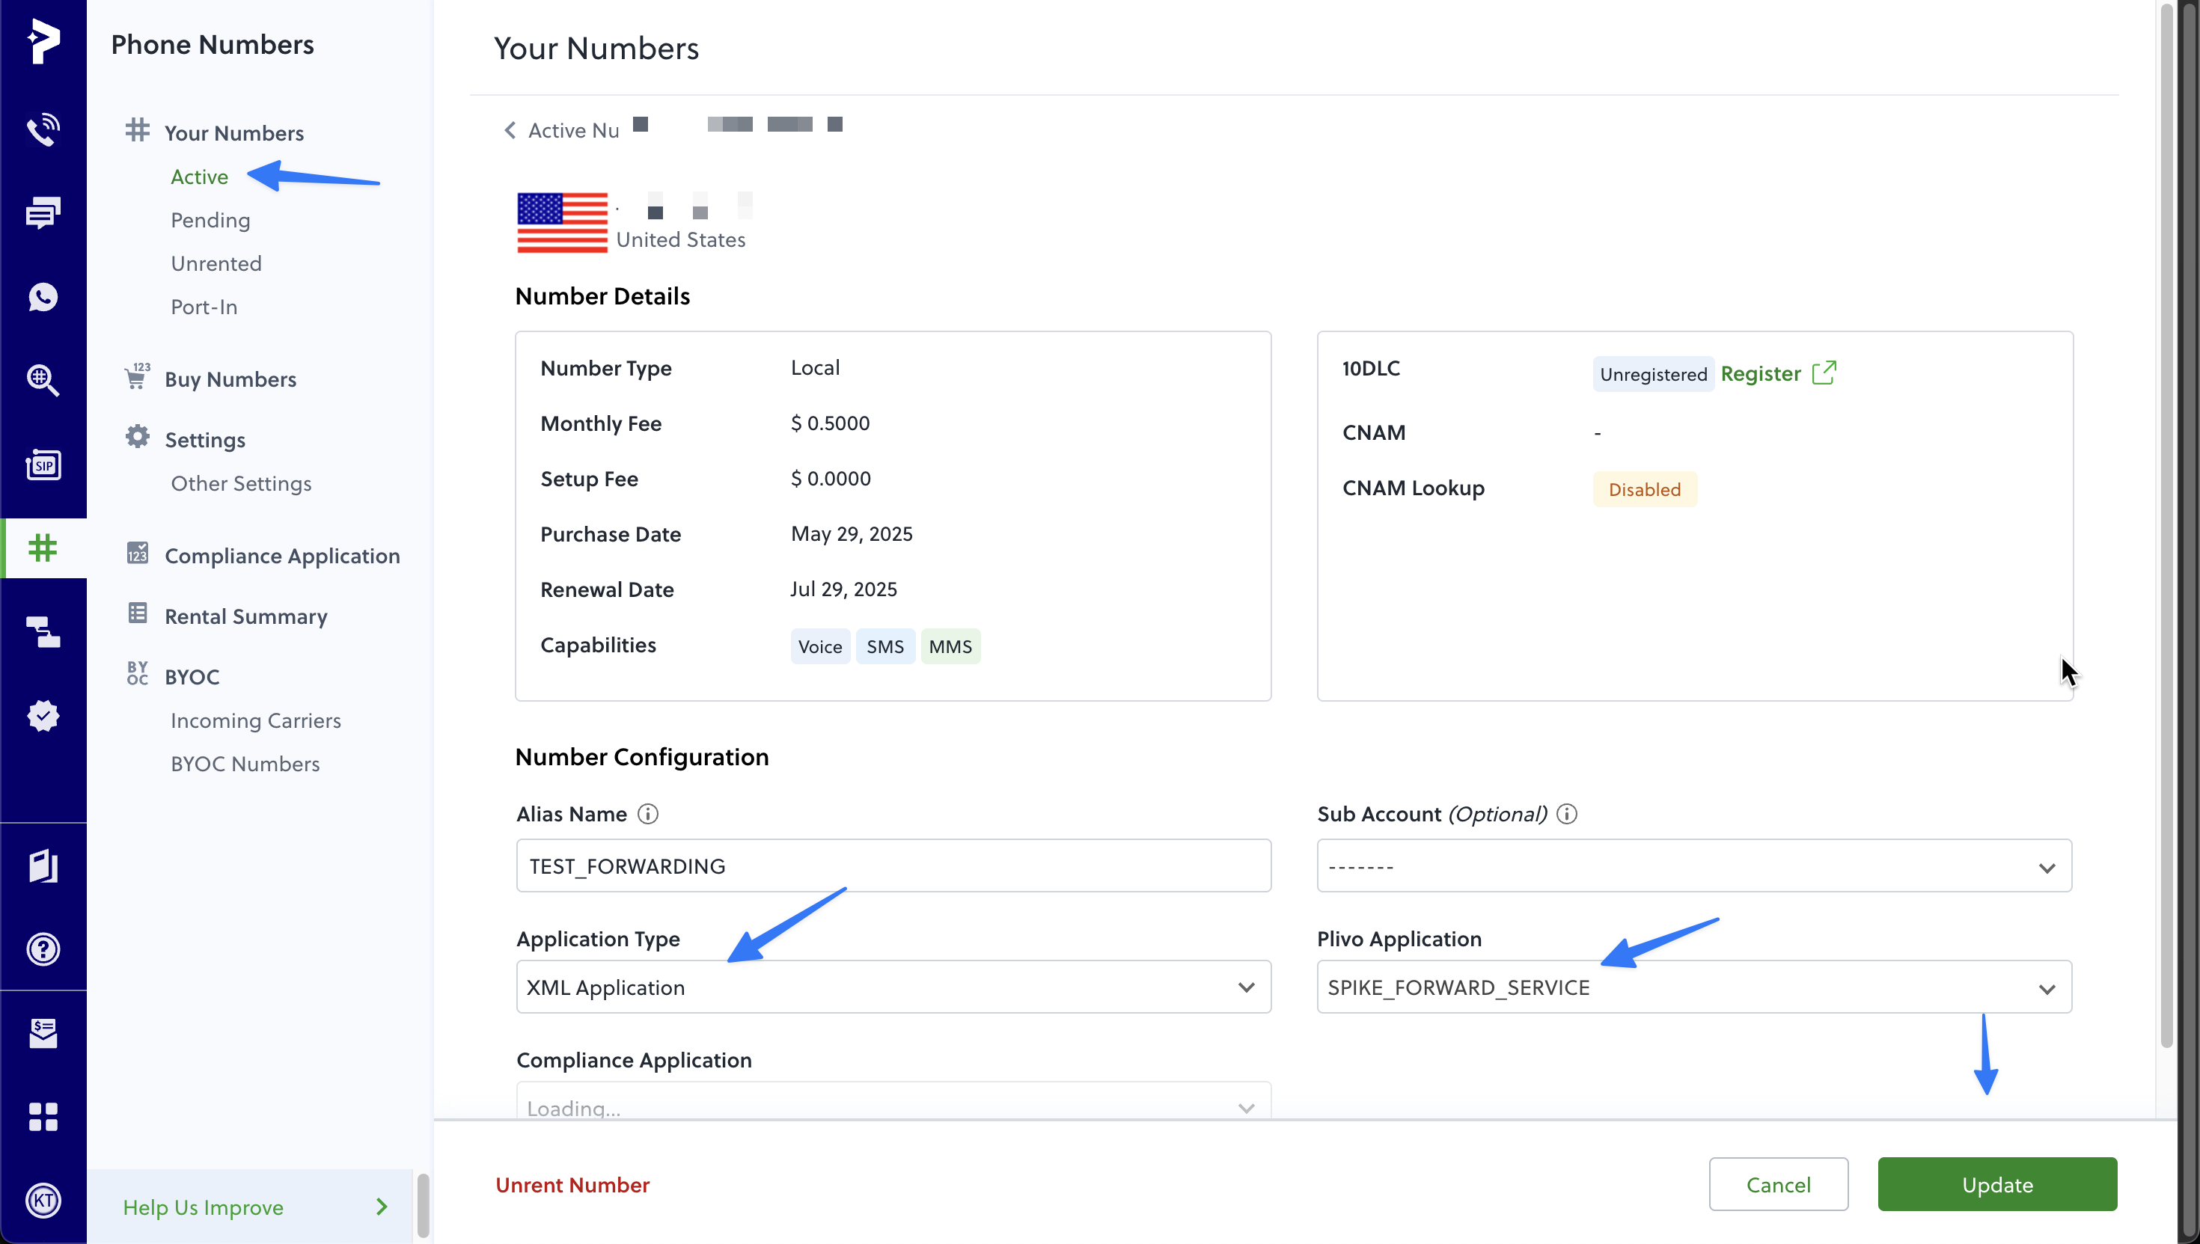Open the WhatsApp icon in sidebar
2200x1244 pixels.
point(43,296)
